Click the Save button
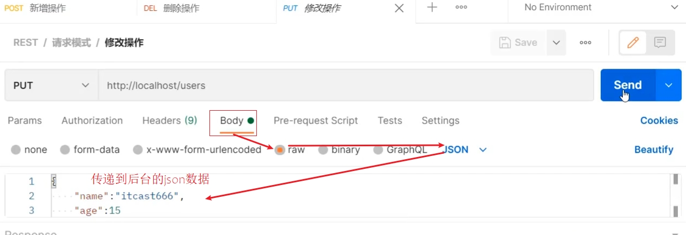 pos(518,42)
